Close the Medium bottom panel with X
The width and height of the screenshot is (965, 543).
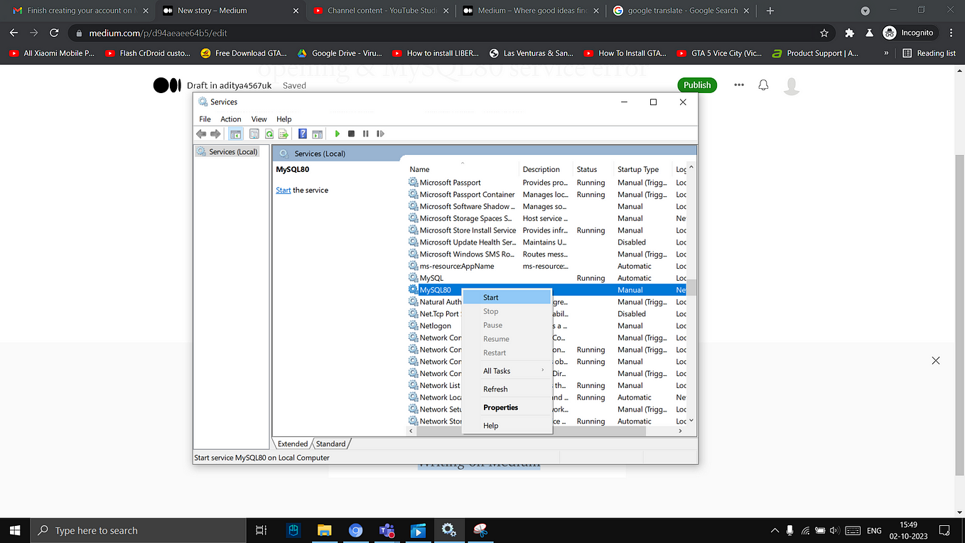936,360
